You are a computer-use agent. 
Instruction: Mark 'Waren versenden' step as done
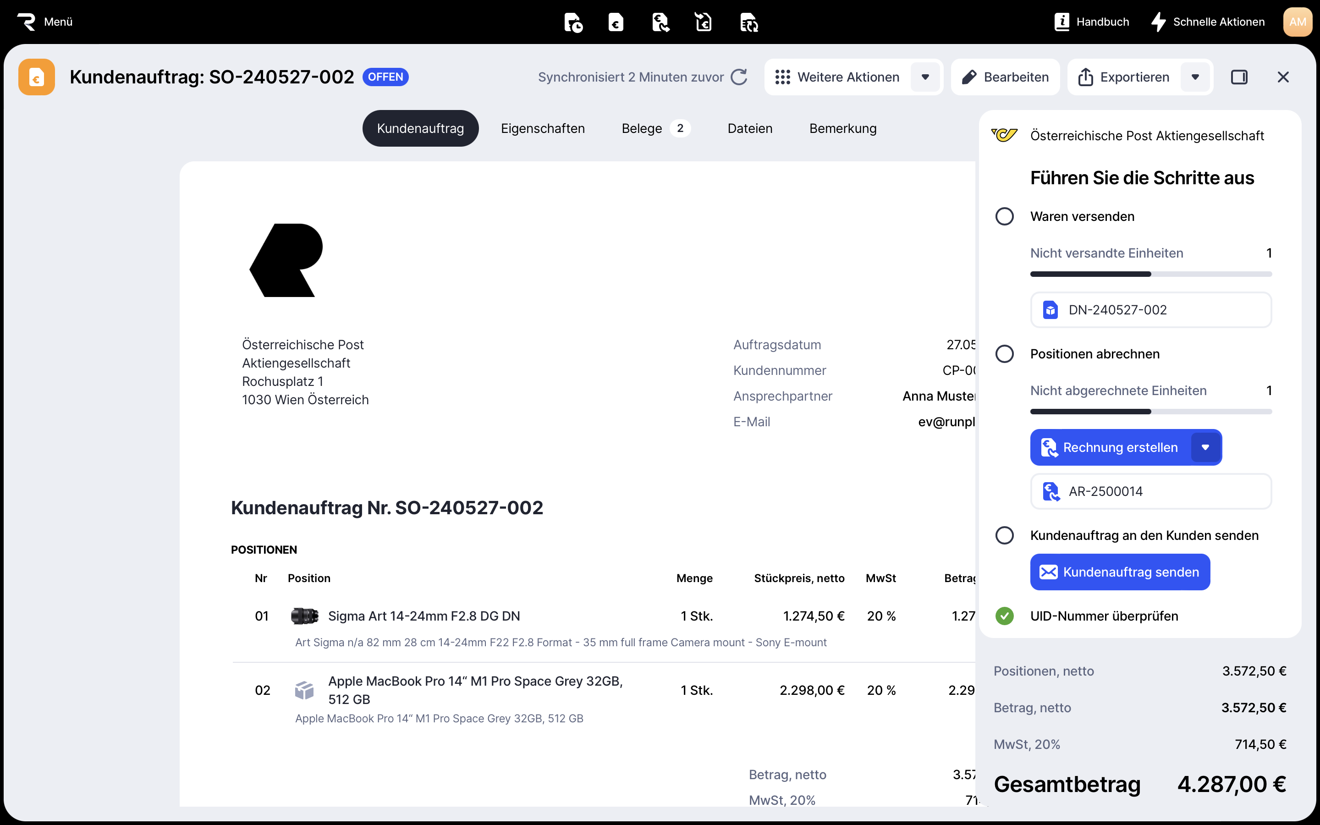click(x=1004, y=217)
